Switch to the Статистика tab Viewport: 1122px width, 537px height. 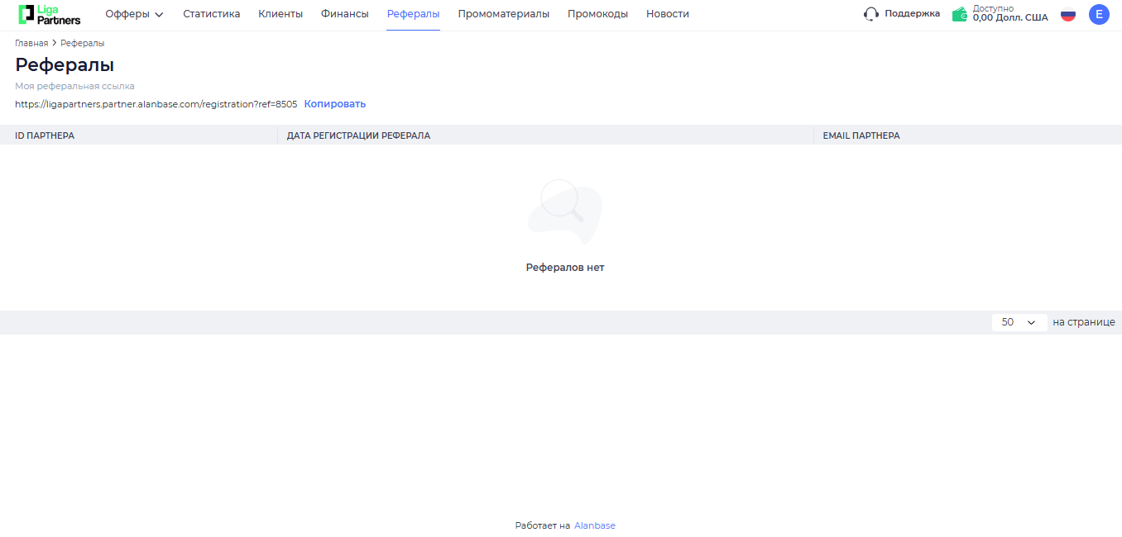pyautogui.click(x=211, y=14)
